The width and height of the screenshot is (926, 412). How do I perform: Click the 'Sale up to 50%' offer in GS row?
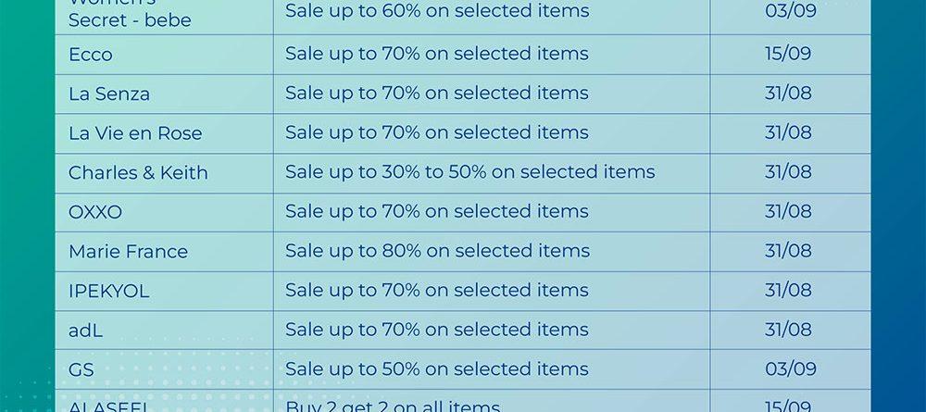[437, 369]
